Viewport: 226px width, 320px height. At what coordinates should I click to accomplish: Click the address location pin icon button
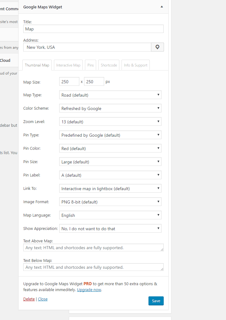click(157, 47)
